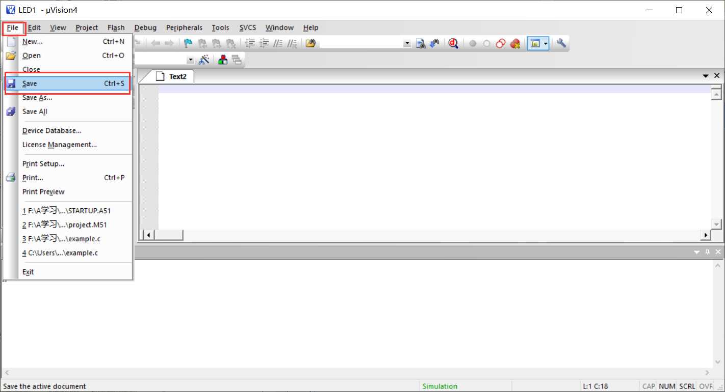The height and width of the screenshot is (392, 725).
Task: Expand the find text combo box dropdown
Action: [x=407, y=44]
